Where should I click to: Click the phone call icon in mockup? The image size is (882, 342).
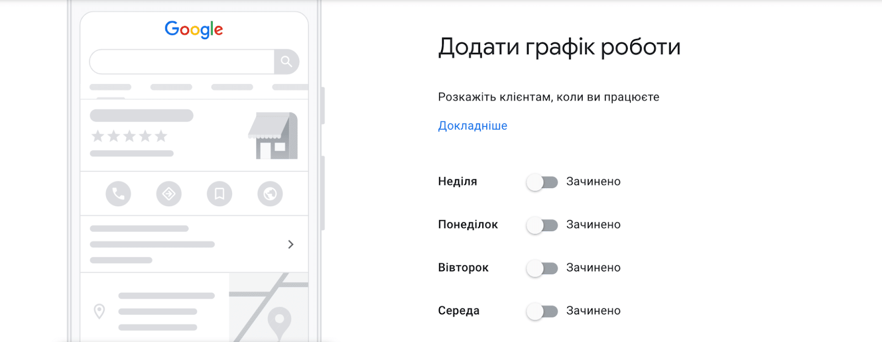(x=119, y=194)
